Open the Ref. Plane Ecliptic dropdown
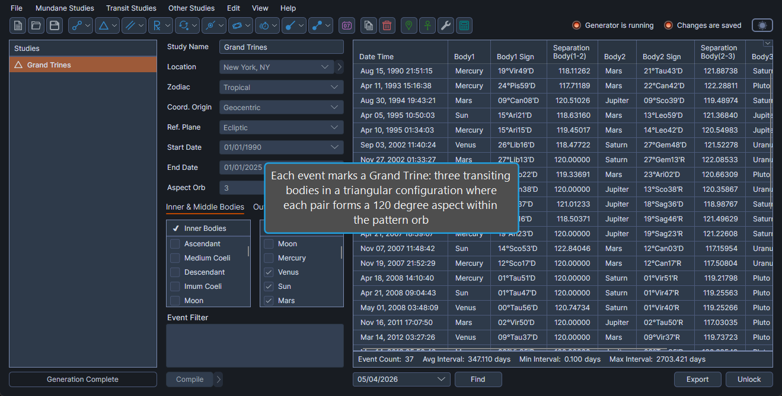This screenshot has height=396, width=782. pos(282,128)
